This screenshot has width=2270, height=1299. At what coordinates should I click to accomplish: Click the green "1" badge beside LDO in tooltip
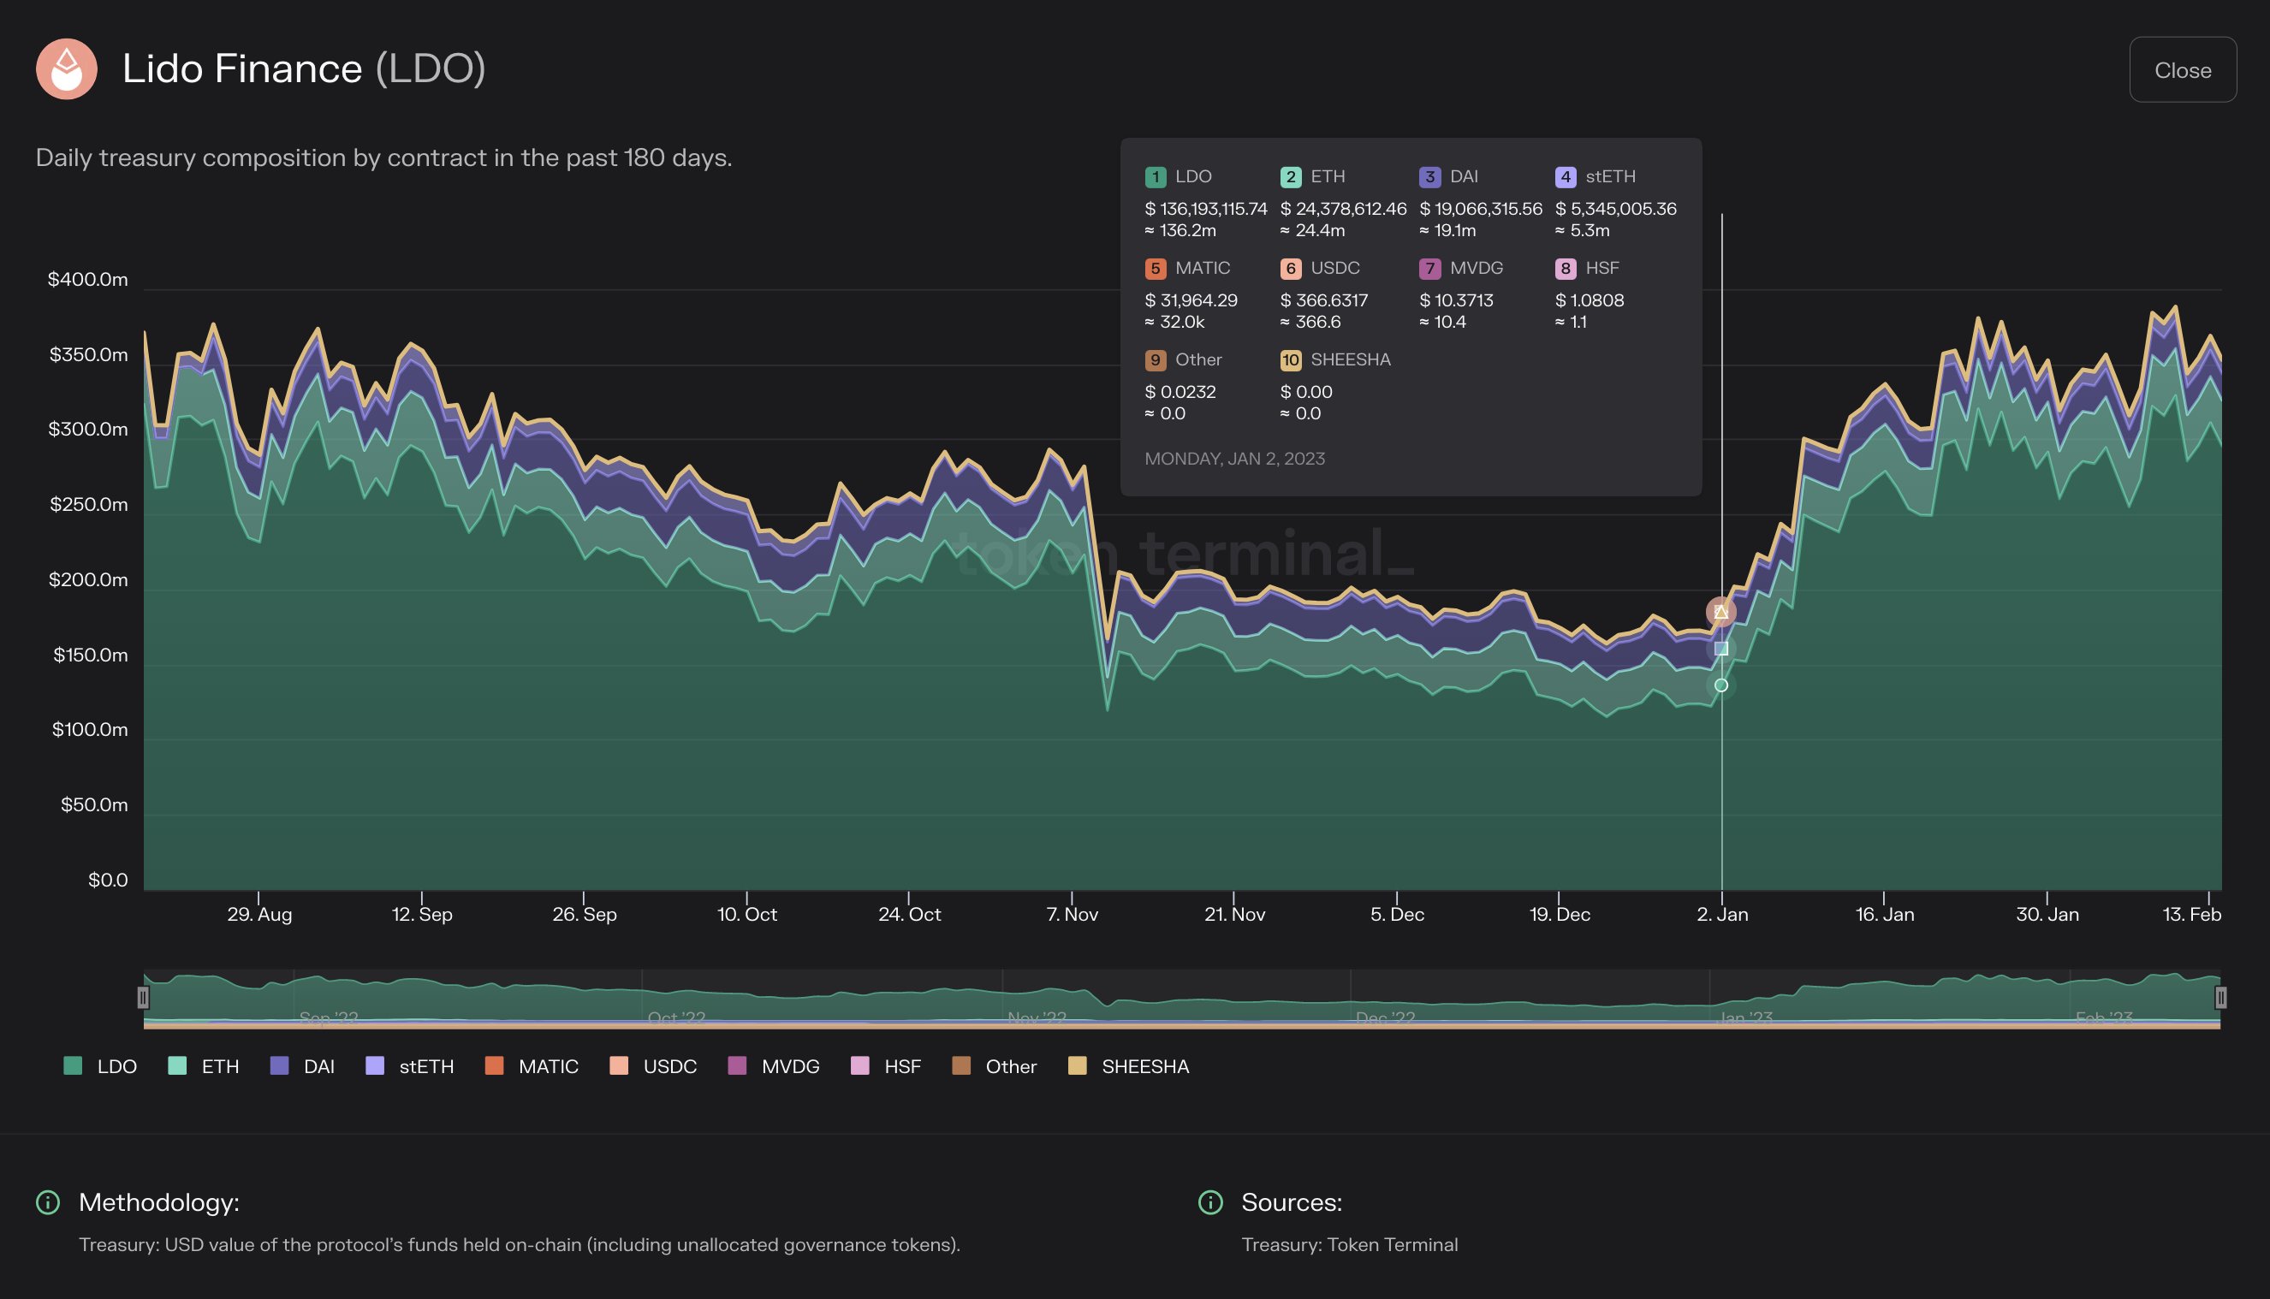click(1156, 176)
